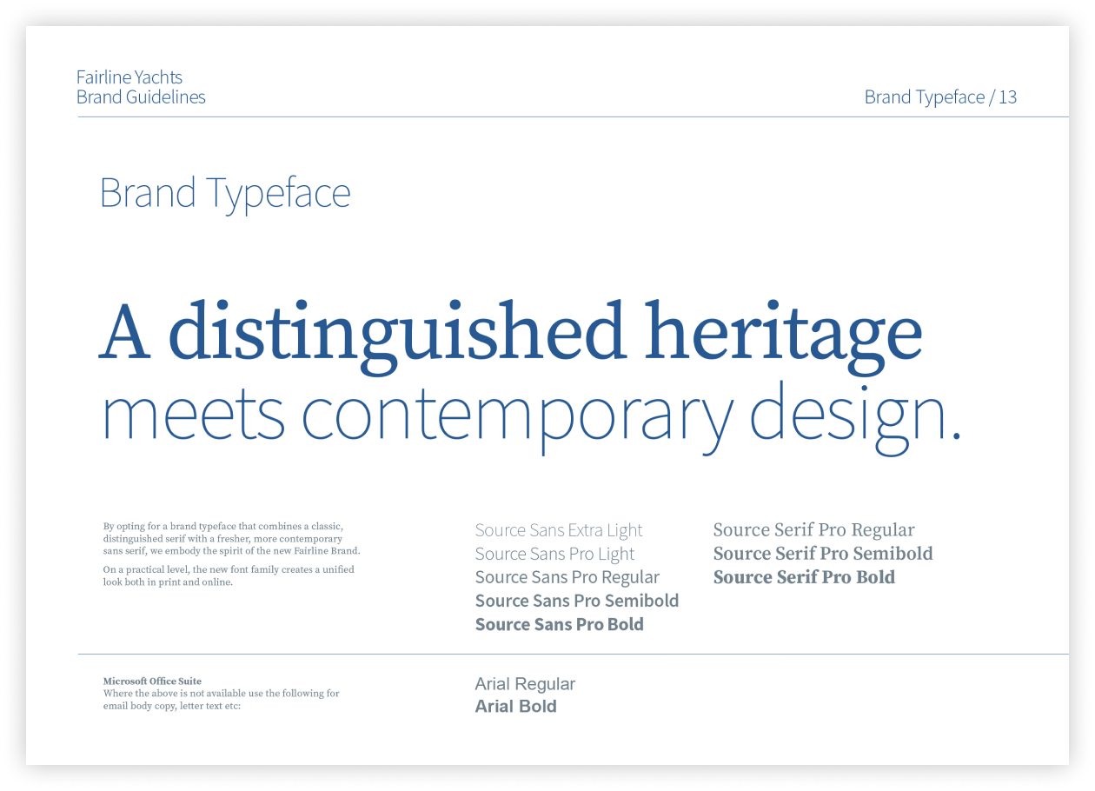Viewport: 1095px width, 791px height.
Task: Click the 'Where the above is not available' note
Action: [x=221, y=700]
